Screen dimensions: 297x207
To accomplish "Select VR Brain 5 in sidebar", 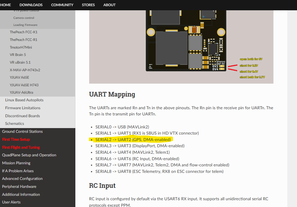I will click(x=18, y=55).
